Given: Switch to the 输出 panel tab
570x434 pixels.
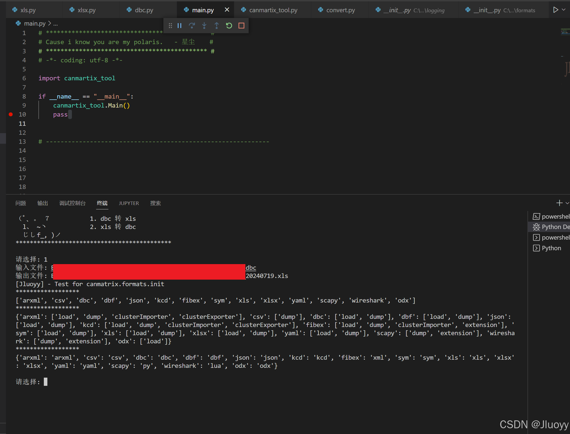Looking at the screenshot, I should point(42,203).
